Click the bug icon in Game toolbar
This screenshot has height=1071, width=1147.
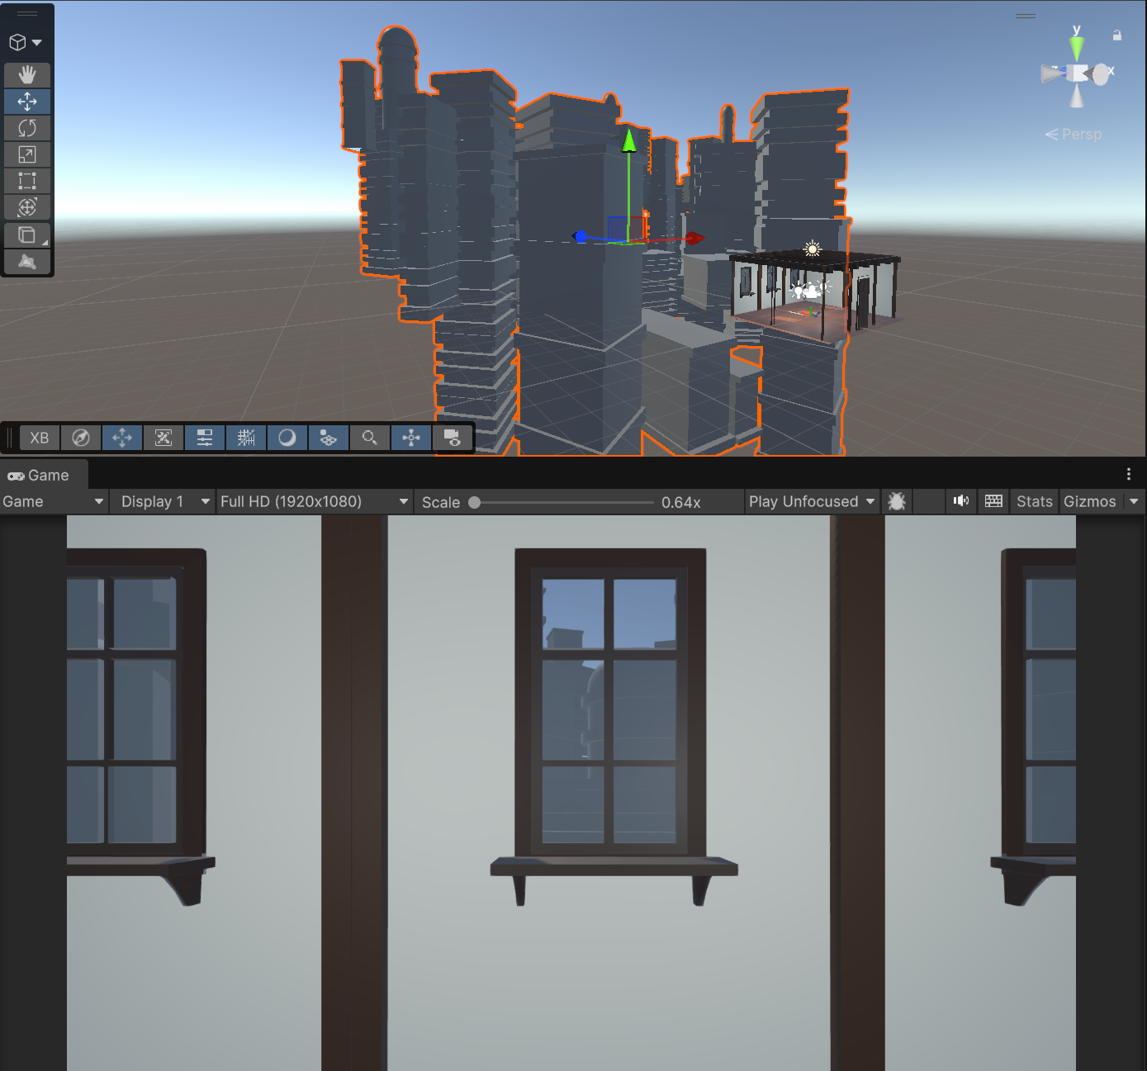[897, 501]
